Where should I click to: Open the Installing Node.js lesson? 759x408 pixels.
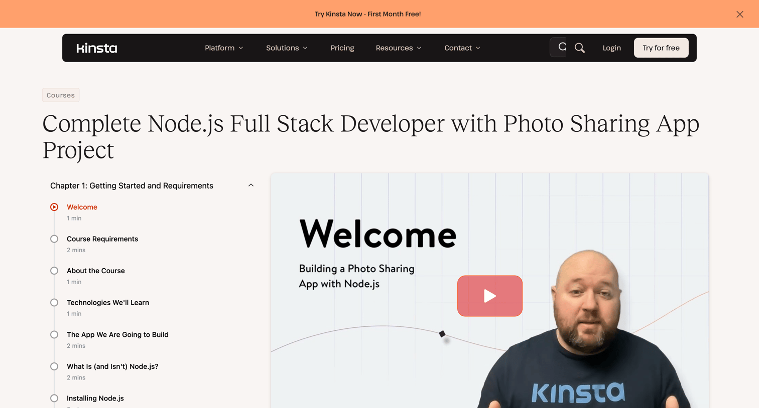point(95,398)
